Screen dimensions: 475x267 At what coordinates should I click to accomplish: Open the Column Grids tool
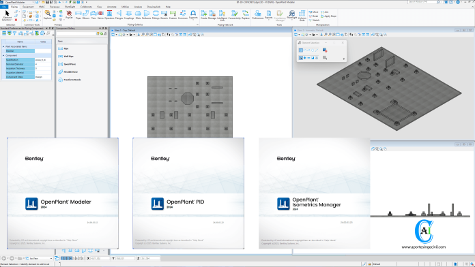click(x=302, y=15)
